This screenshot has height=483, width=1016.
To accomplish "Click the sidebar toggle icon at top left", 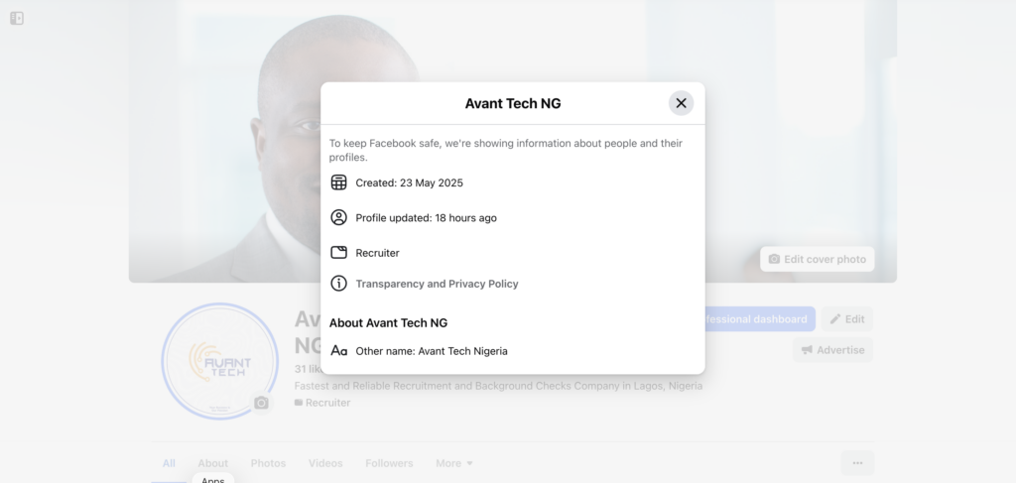I will click(x=17, y=18).
